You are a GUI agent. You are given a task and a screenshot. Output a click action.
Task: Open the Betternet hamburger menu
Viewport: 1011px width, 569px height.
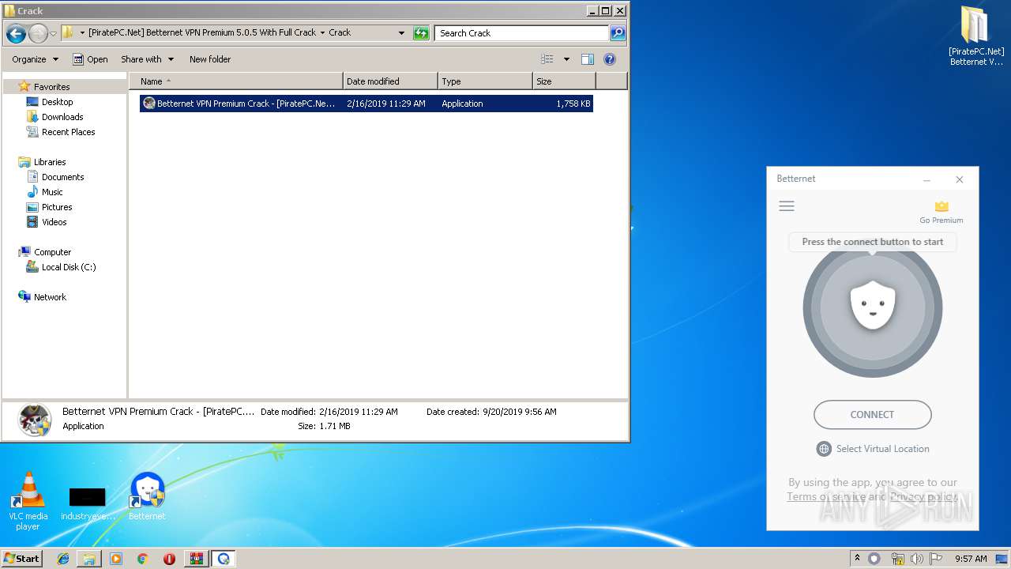pyautogui.click(x=786, y=206)
